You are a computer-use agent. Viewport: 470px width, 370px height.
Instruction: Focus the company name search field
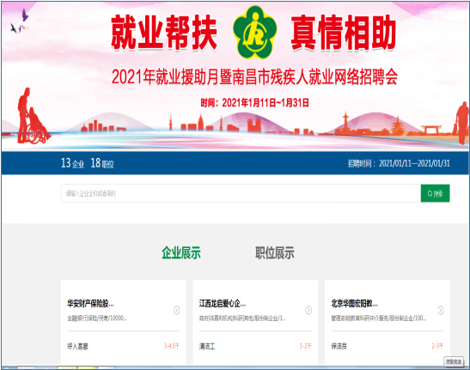241,193
